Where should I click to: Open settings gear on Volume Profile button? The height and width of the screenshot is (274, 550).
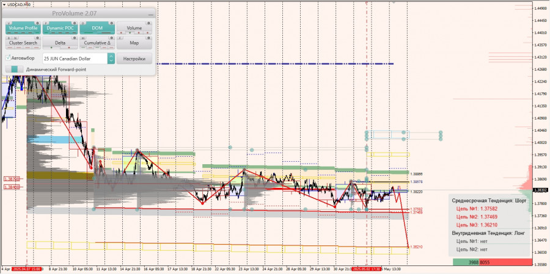[x=38, y=23]
